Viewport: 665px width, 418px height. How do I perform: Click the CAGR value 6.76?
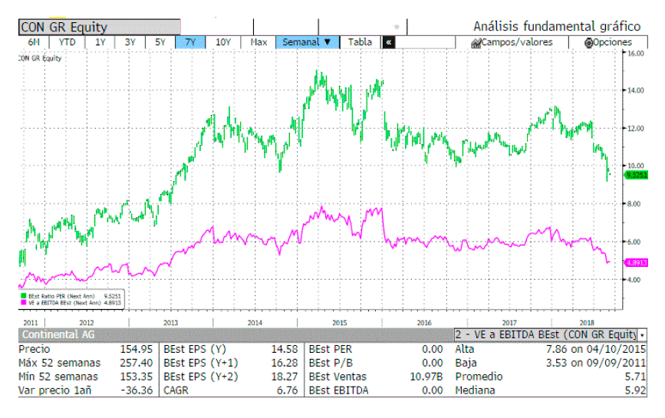287,390
